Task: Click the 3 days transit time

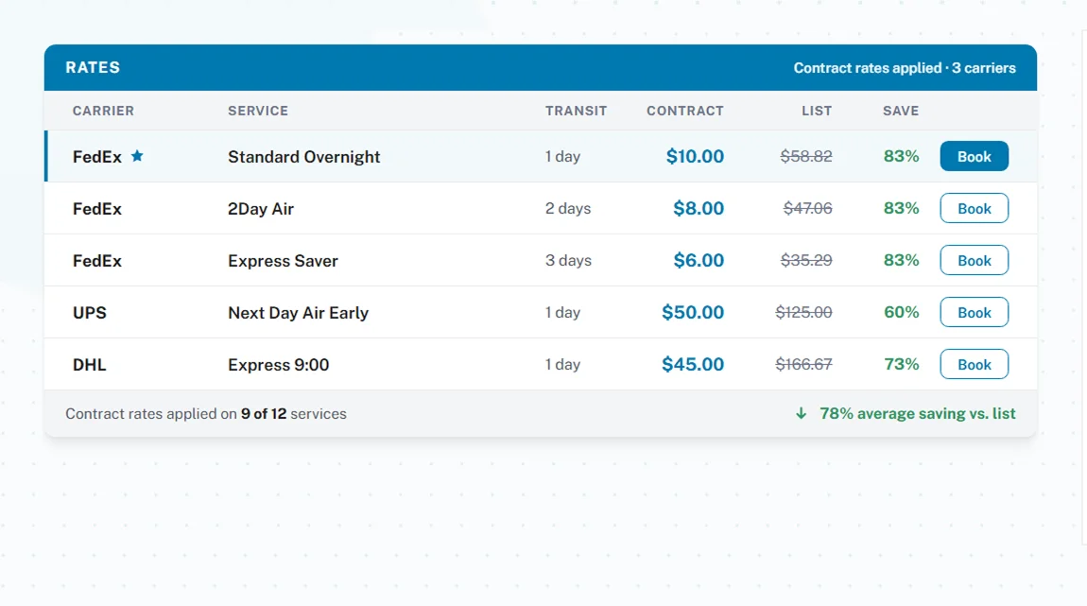Action: point(568,261)
